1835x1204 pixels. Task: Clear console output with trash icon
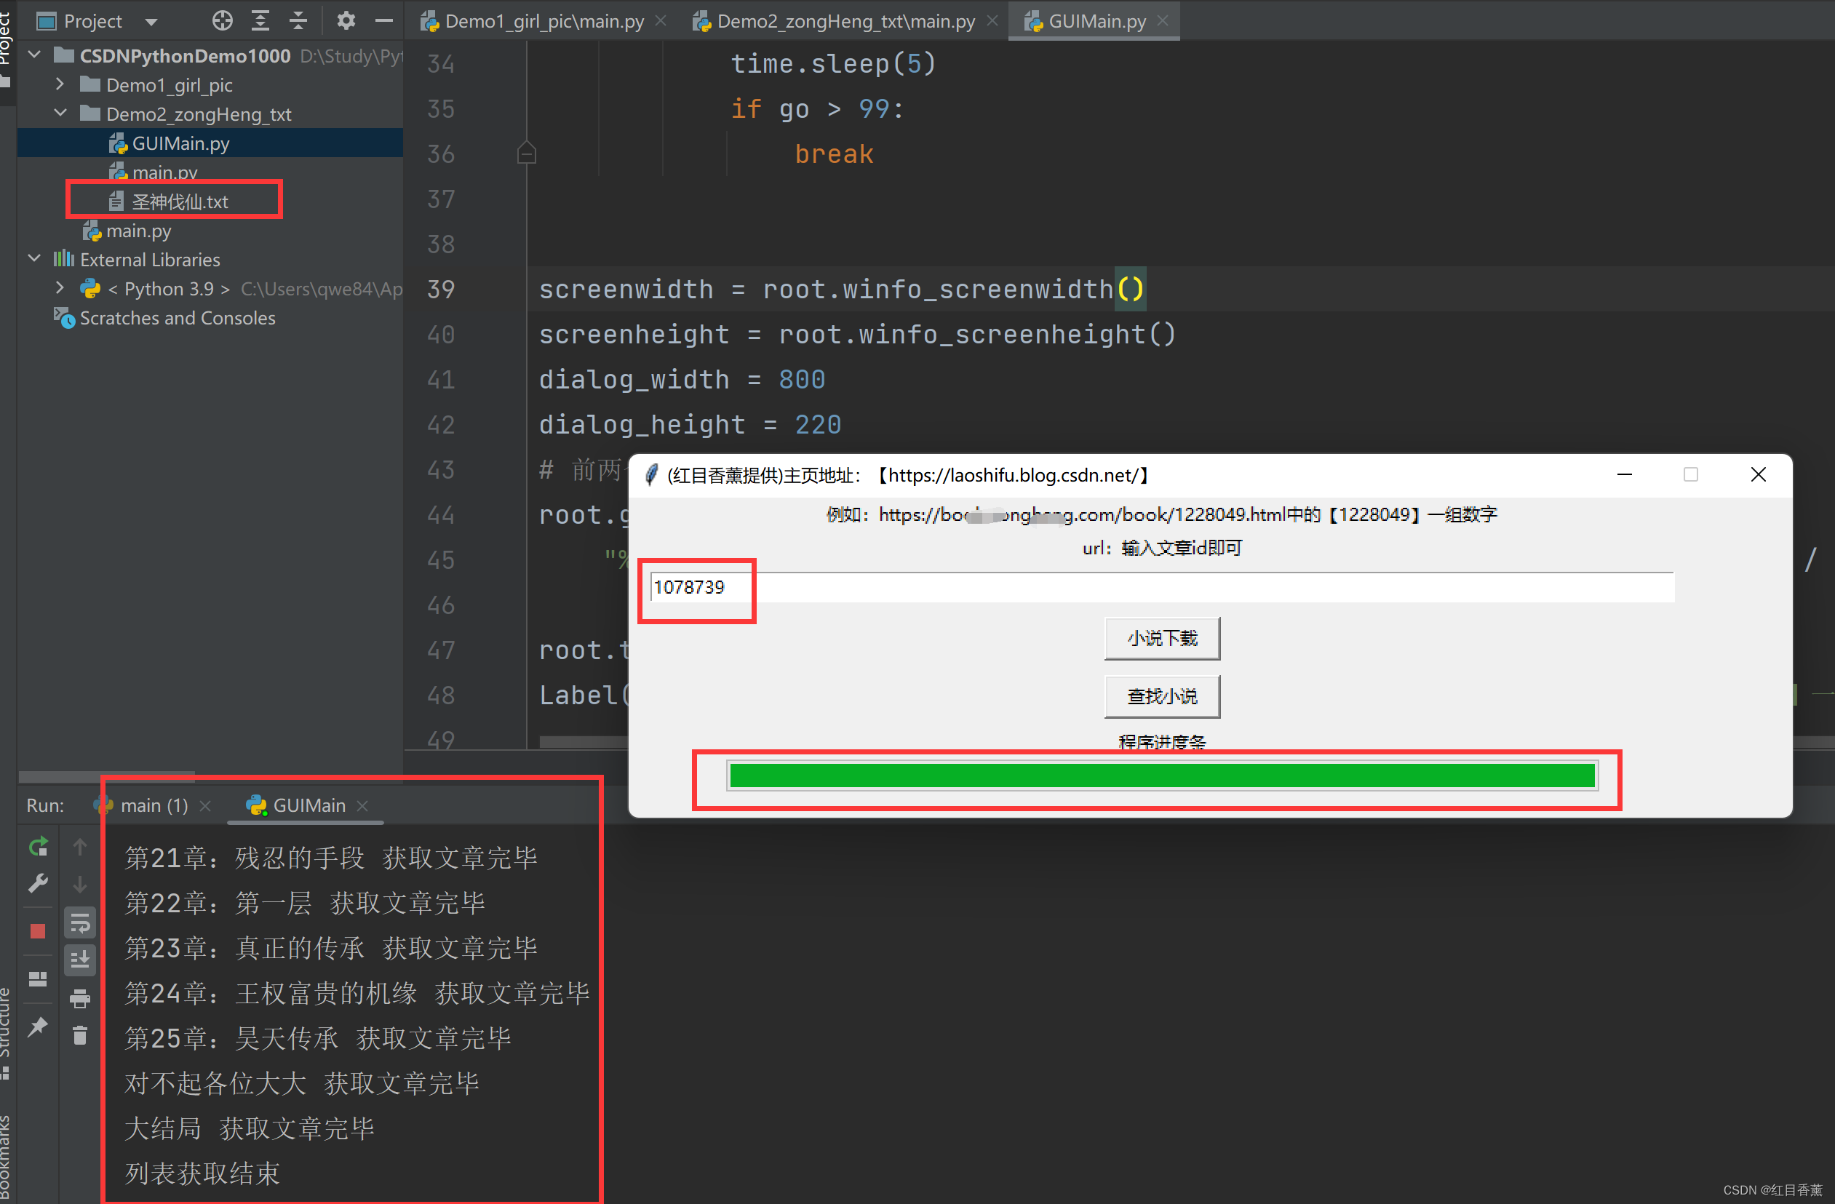[x=80, y=1035]
